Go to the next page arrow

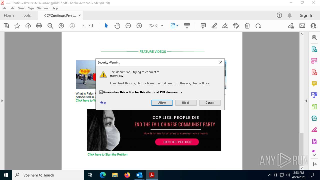tap(72, 26)
